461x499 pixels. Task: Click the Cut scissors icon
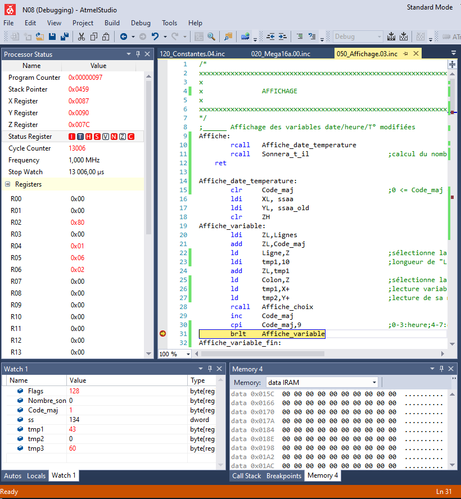click(x=82, y=37)
